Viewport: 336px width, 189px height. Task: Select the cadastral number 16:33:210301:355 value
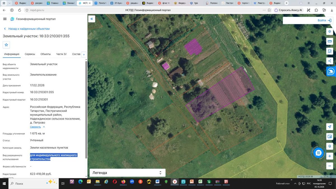point(42,92)
